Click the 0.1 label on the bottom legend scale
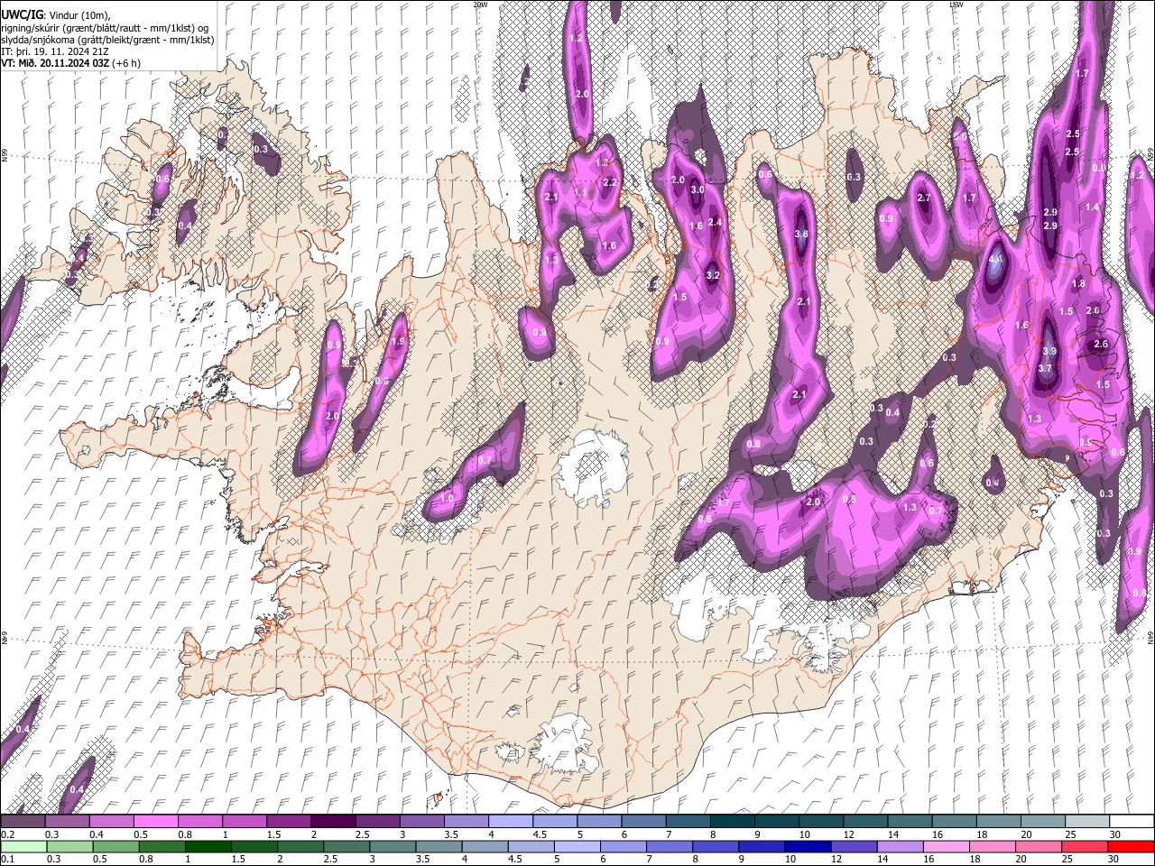Screen dimensions: 1155x866 point(7,859)
